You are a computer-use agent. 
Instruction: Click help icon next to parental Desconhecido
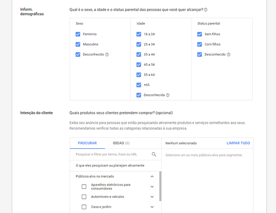click(229, 55)
